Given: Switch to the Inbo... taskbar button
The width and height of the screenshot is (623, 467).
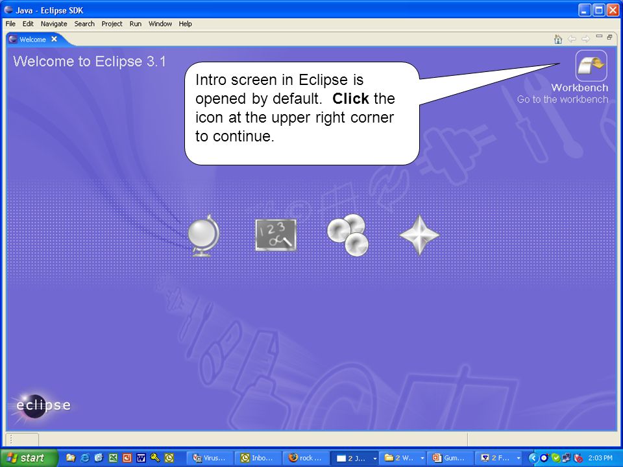Looking at the screenshot, I should pyautogui.click(x=258, y=458).
